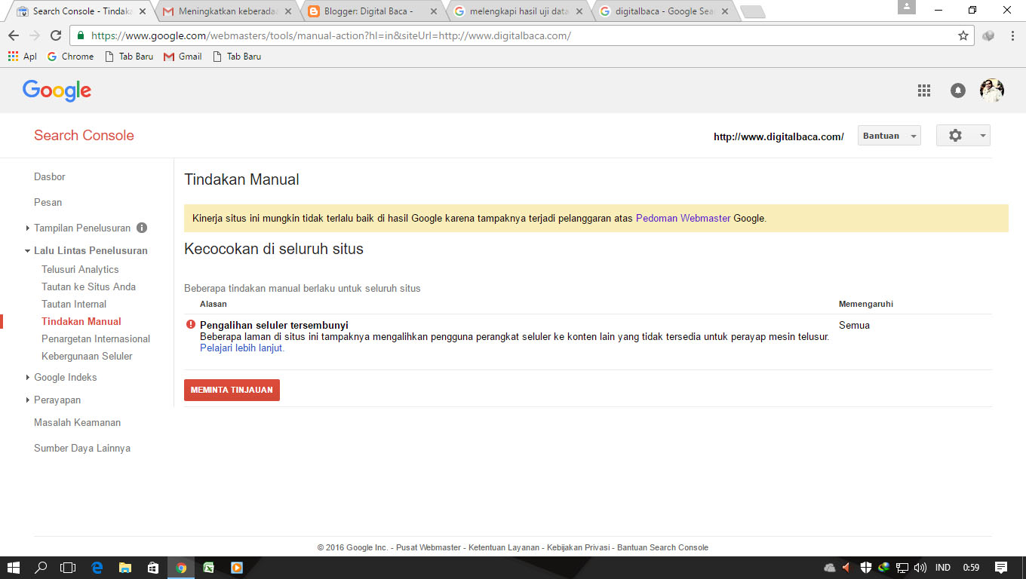This screenshot has width=1026, height=579.
Task: Open the Bantuan Search Console footer link
Action: [x=663, y=547]
